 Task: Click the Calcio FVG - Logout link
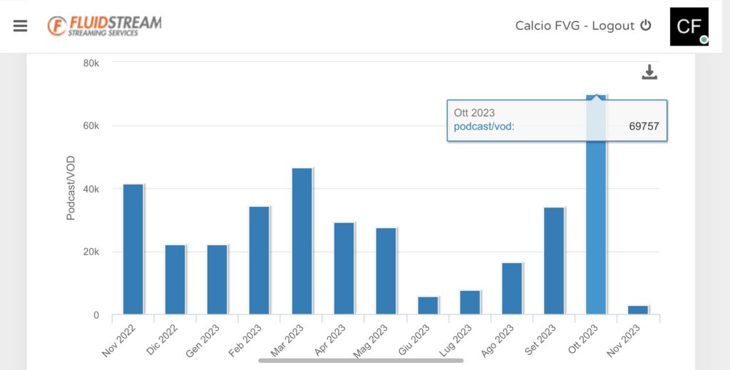click(x=574, y=26)
